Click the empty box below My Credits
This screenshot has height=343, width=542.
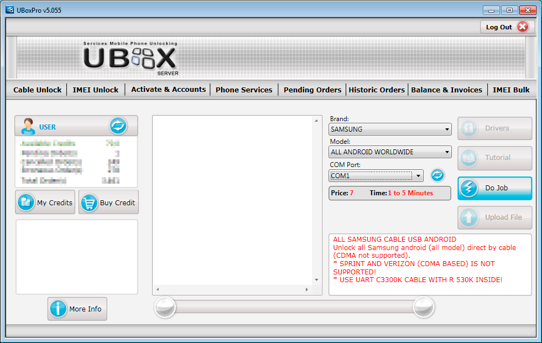point(77,257)
